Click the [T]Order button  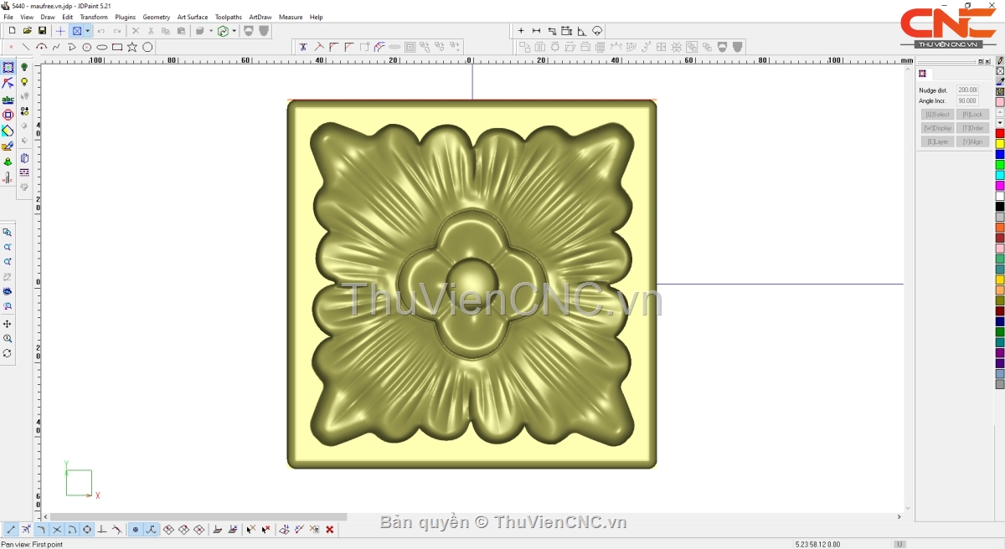coord(972,128)
